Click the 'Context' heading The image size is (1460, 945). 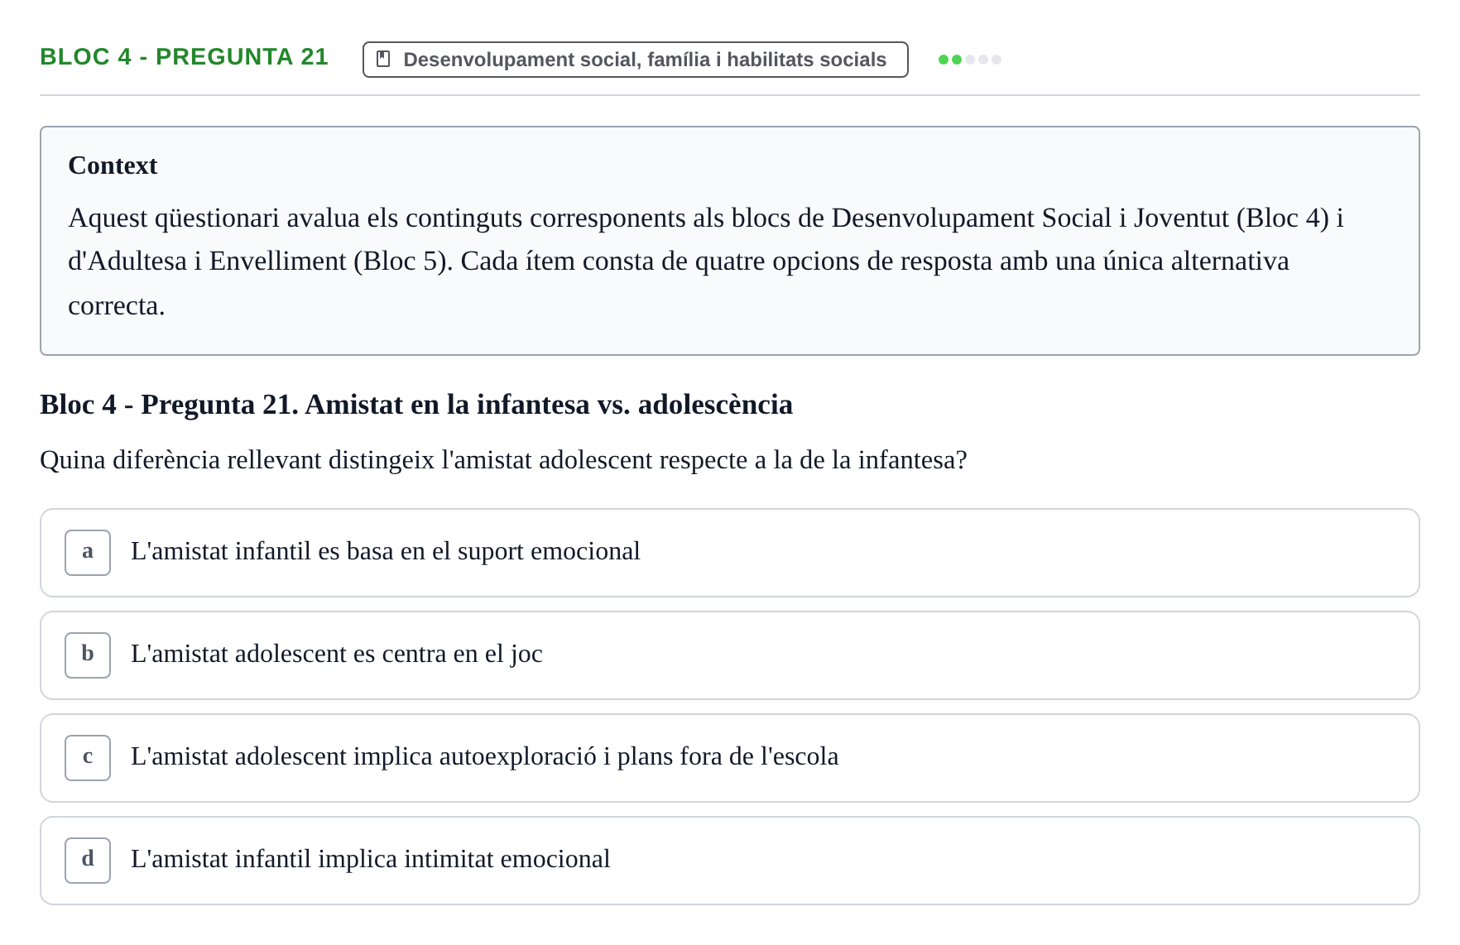[x=113, y=165]
